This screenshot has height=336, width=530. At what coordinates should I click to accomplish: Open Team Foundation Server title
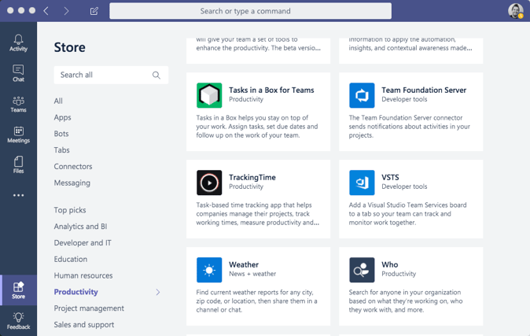pyautogui.click(x=424, y=90)
